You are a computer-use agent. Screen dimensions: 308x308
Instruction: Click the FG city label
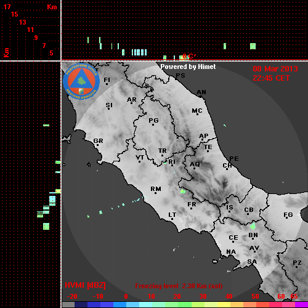tap(288, 215)
